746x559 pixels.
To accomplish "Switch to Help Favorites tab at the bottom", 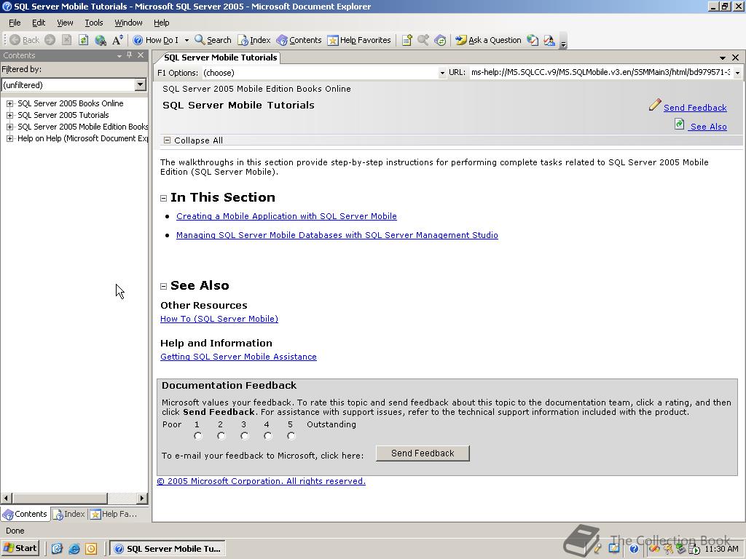I will 114,514.
